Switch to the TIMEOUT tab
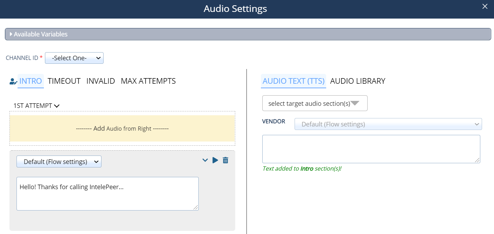494x234 pixels. click(x=64, y=81)
